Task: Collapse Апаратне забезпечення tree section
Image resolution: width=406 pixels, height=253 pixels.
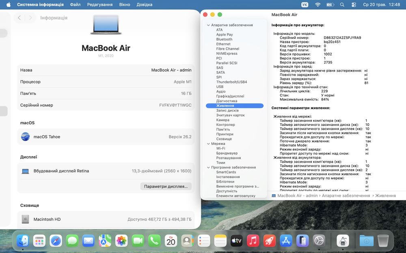Action: 208,25
